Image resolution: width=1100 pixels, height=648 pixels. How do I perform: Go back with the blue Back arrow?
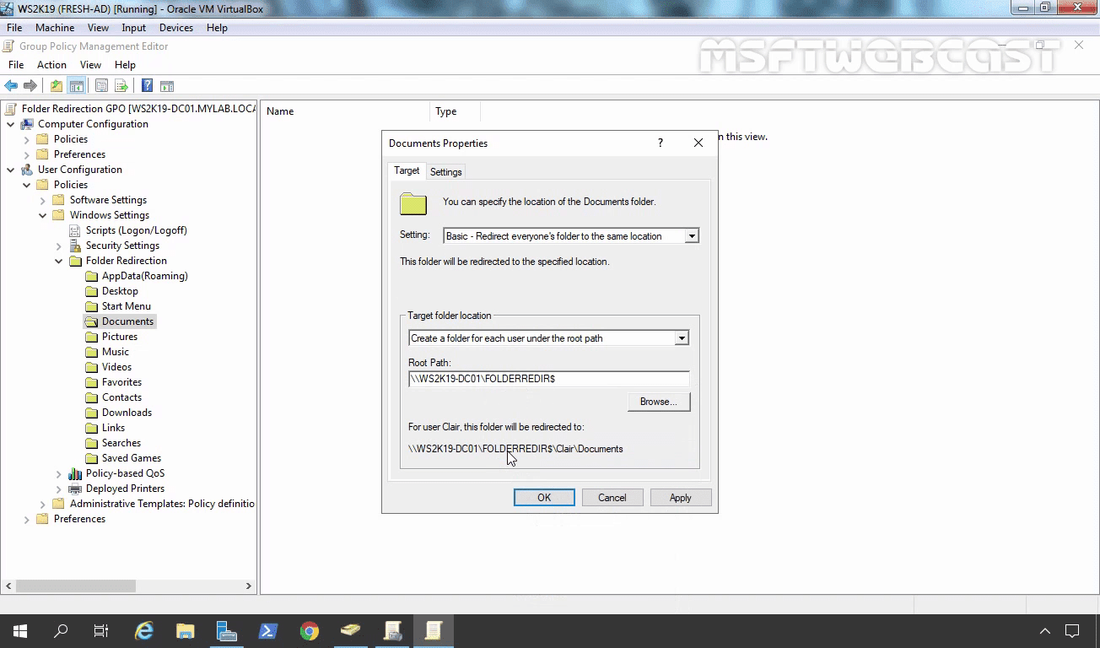11,85
